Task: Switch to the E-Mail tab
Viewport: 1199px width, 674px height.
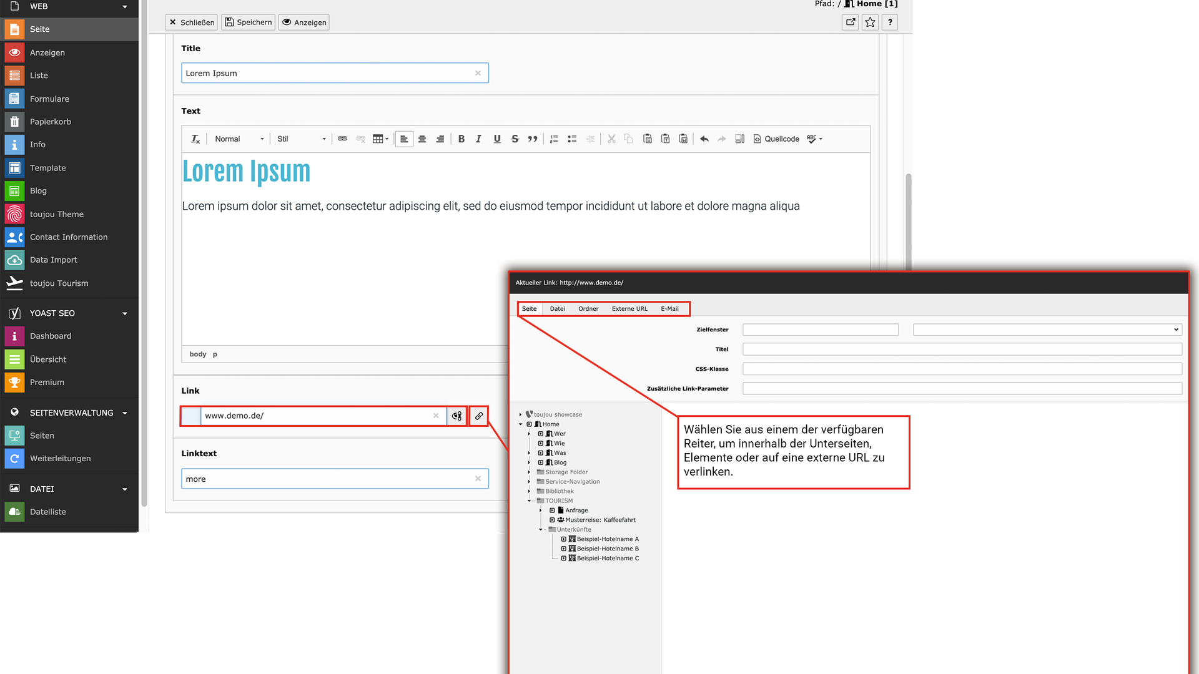Action: [x=669, y=309]
